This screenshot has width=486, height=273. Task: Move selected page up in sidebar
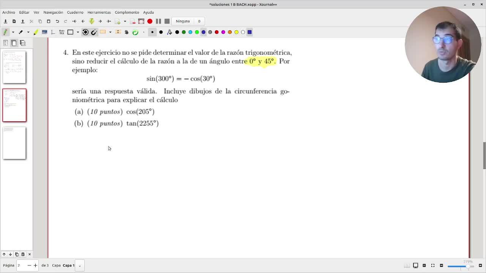point(4,254)
